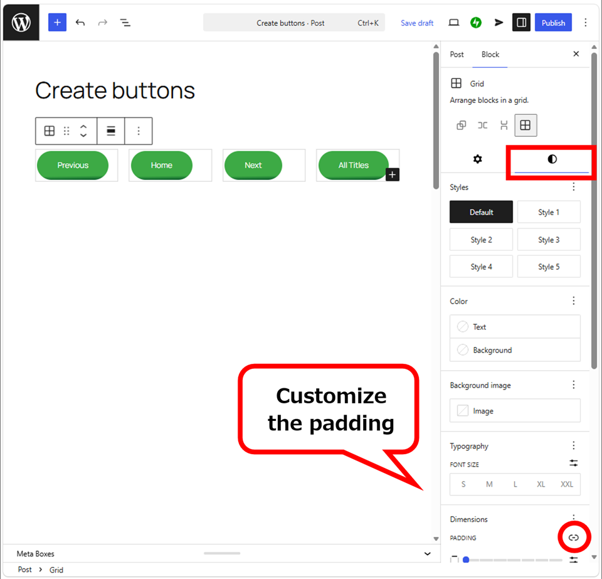Move block up arrow

tap(83, 127)
